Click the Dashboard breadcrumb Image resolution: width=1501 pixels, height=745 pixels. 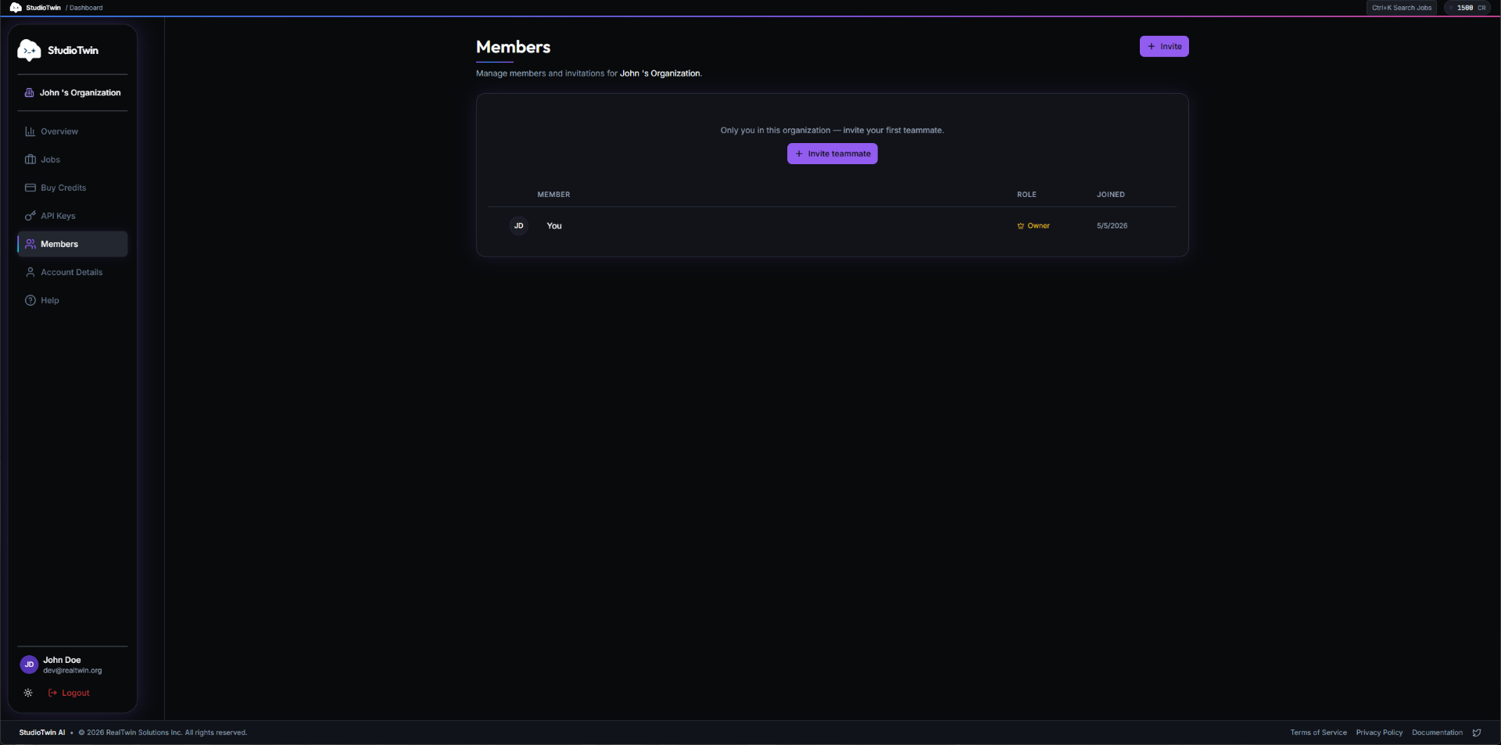[86, 8]
